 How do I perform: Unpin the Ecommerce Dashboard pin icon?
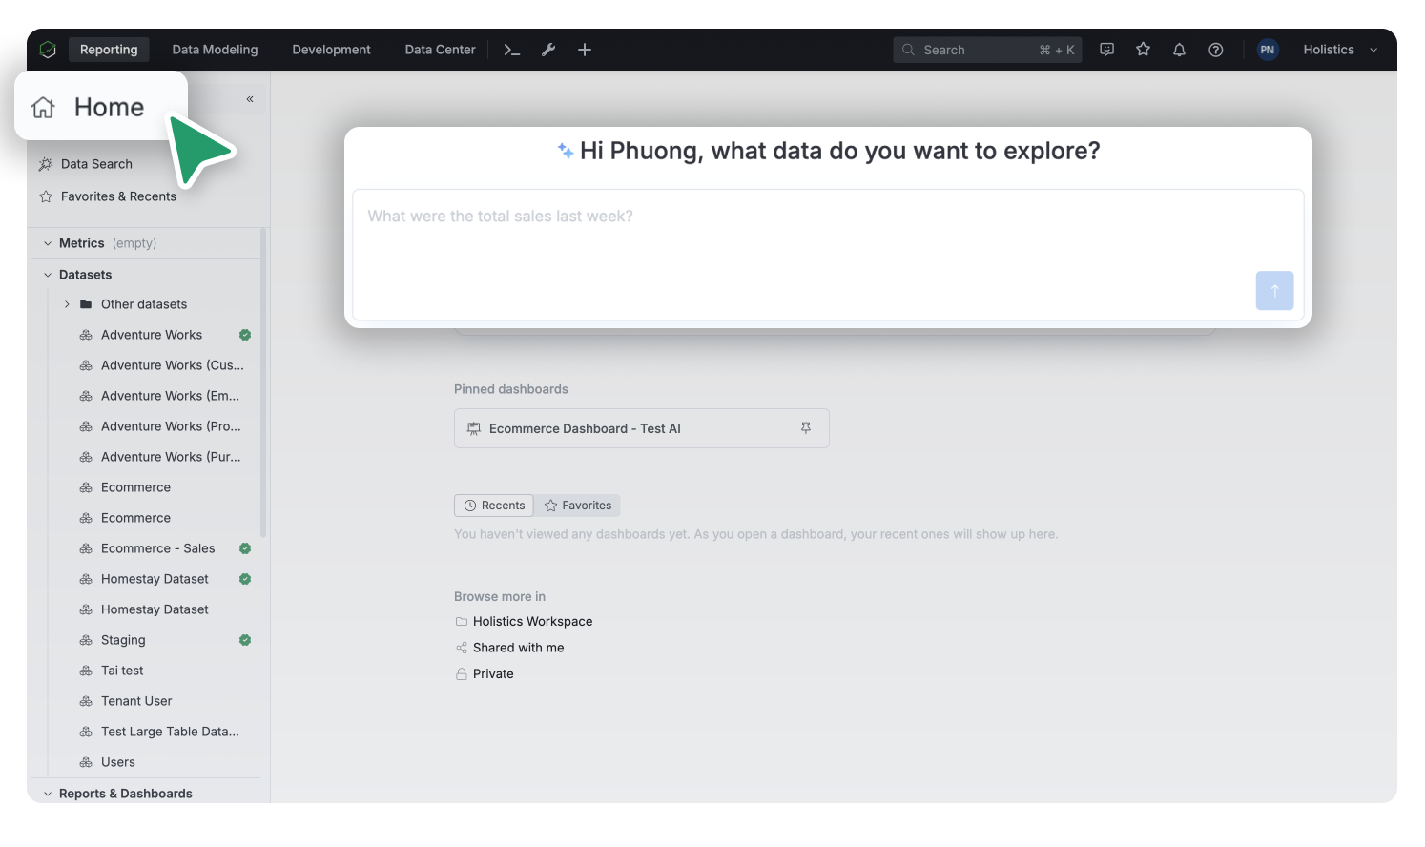tap(806, 428)
